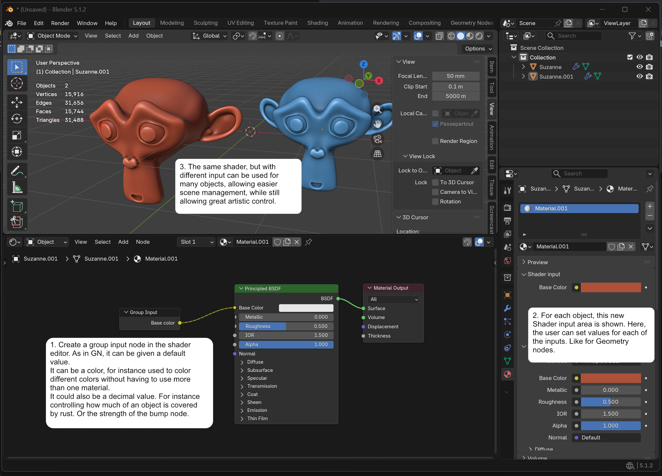Enable Camera to View lock checkbox

tap(436, 192)
